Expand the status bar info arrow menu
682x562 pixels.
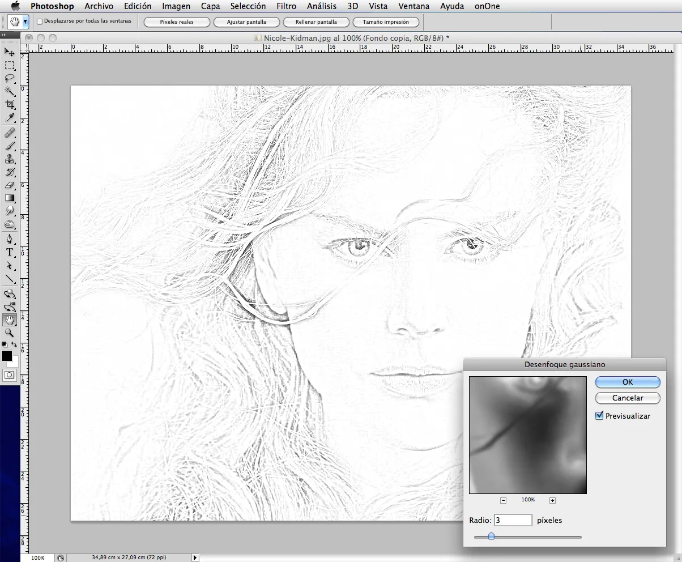pyautogui.click(x=195, y=557)
